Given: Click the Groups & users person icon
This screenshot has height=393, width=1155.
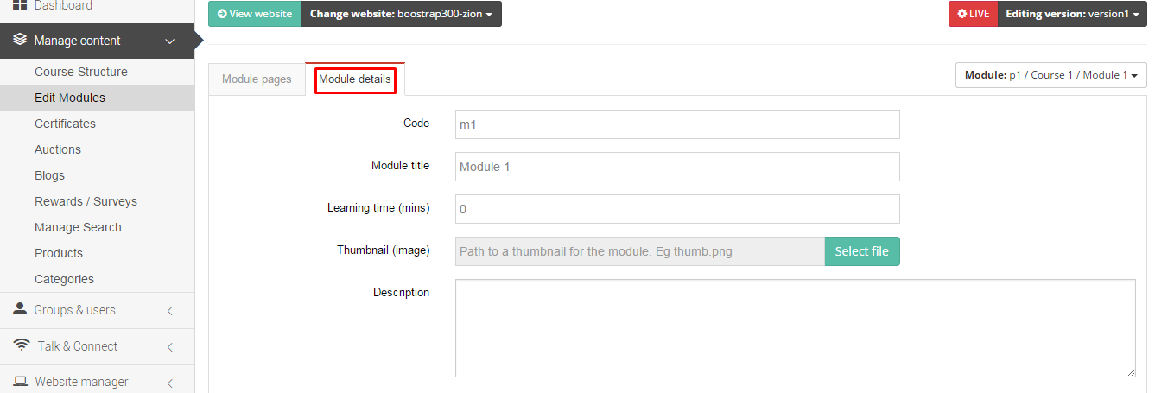Looking at the screenshot, I should pos(20,309).
